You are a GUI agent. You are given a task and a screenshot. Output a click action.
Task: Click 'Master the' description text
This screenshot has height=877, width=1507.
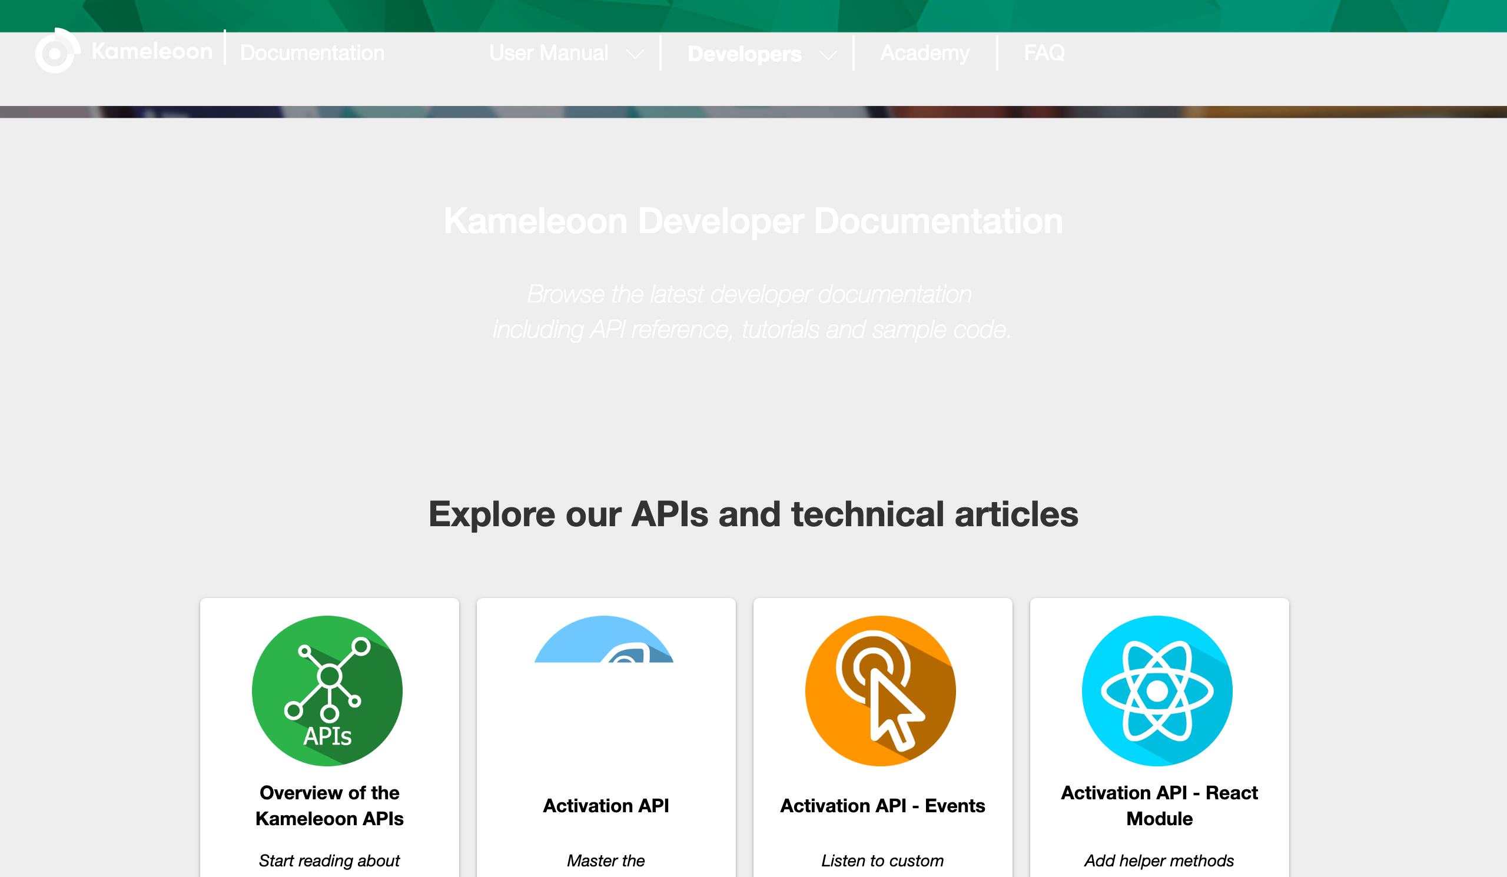(606, 861)
